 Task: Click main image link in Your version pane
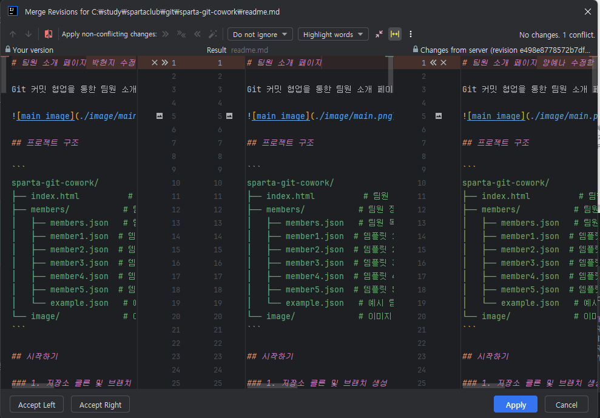pyautogui.click(x=46, y=116)
